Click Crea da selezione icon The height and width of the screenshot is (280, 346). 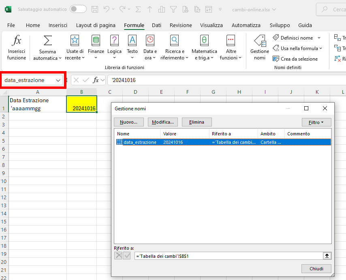coord(276,59)
